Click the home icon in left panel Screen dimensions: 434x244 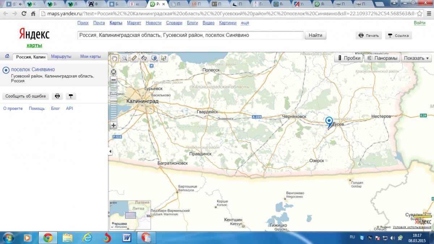[7, 56]
